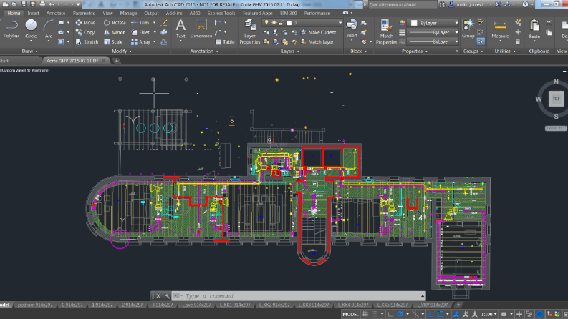
Task: Click the white layer color swatch
Action: [x=289, y=22]
